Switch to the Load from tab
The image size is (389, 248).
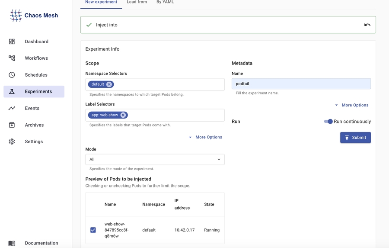click(137, 3)
